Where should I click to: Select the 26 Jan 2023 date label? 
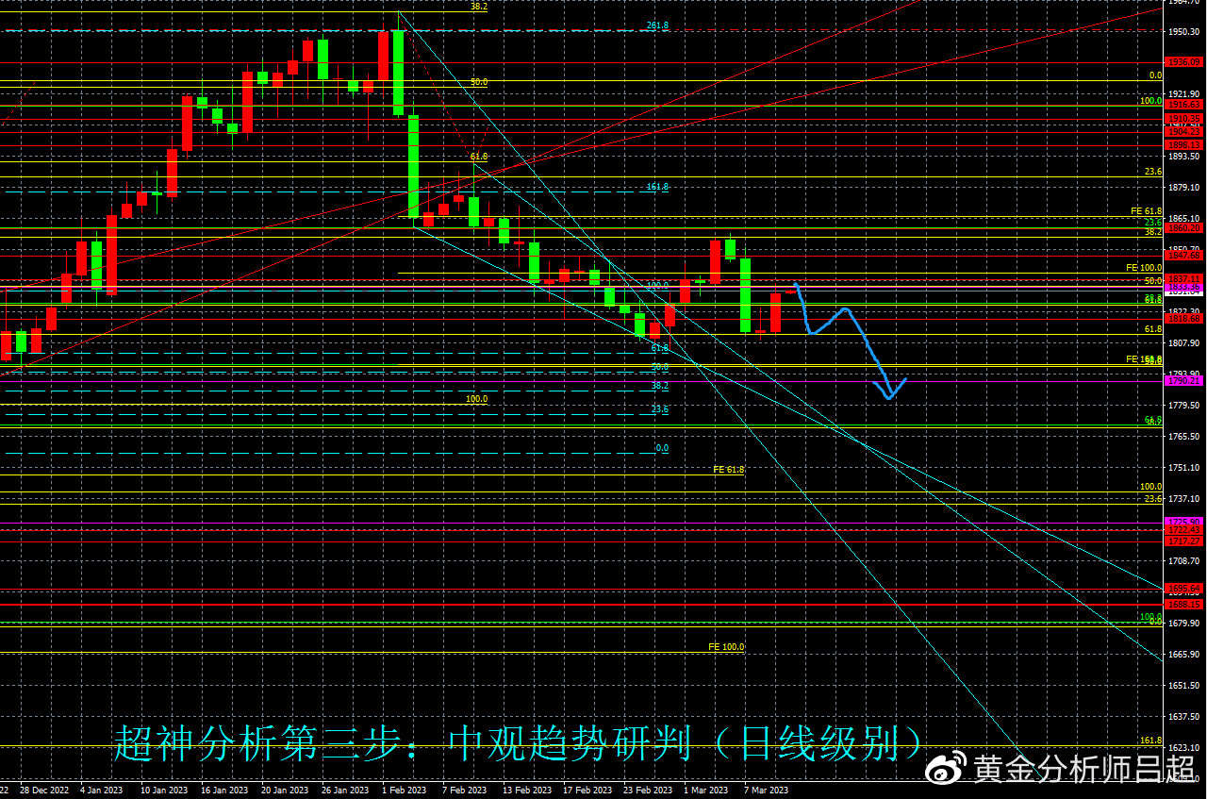coord(344,791)
